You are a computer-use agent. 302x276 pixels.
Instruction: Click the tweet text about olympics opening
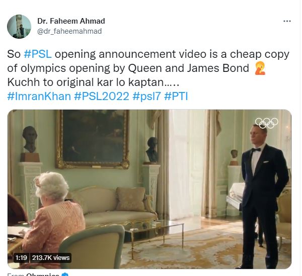148,68
